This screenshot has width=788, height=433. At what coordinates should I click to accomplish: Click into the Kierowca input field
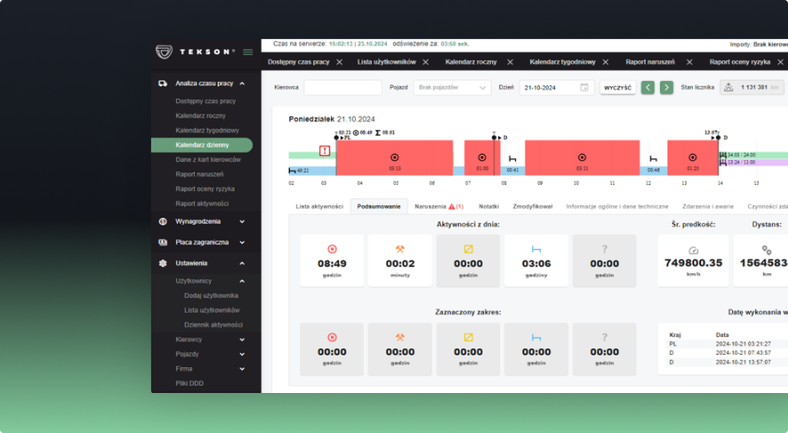coord(342,88)
